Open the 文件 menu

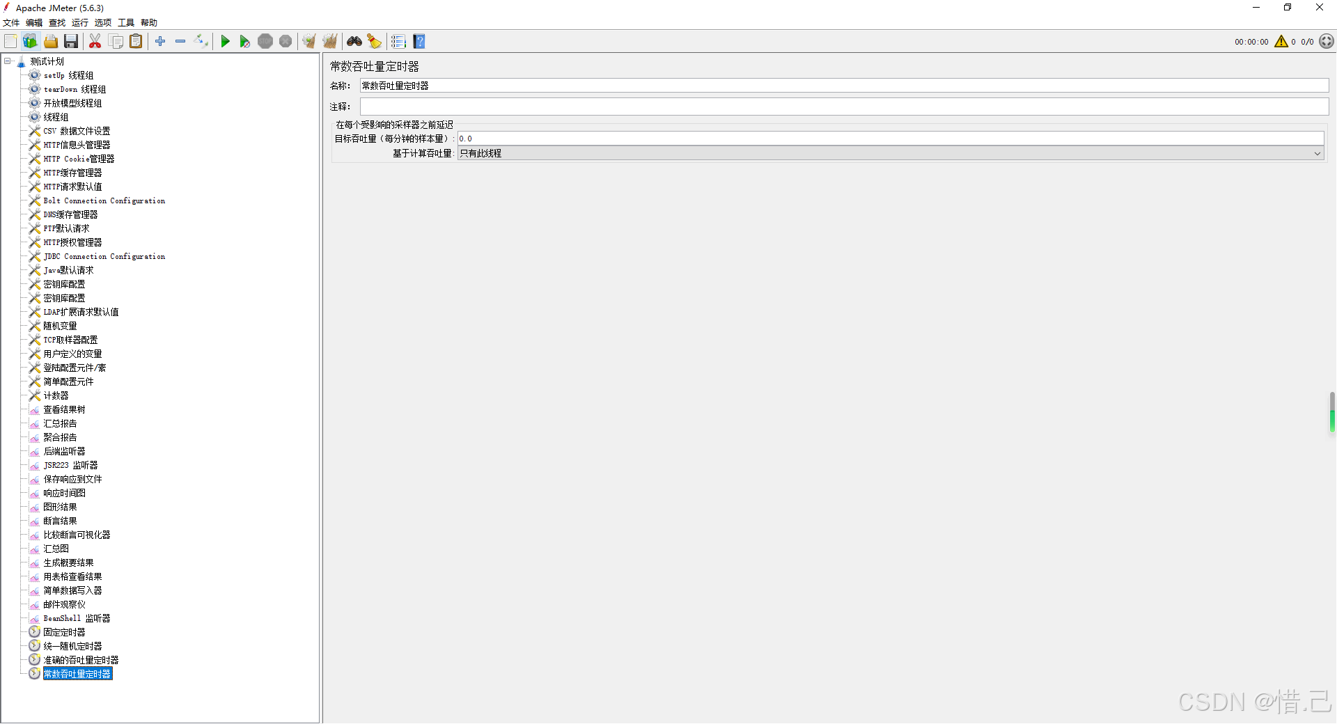click(x=11, y=23)
